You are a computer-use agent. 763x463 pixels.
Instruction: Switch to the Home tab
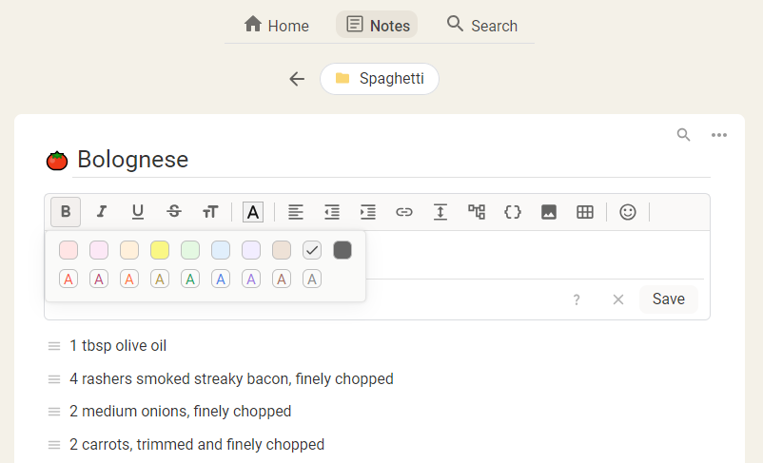pyautogui.click(x=277, y=25)
